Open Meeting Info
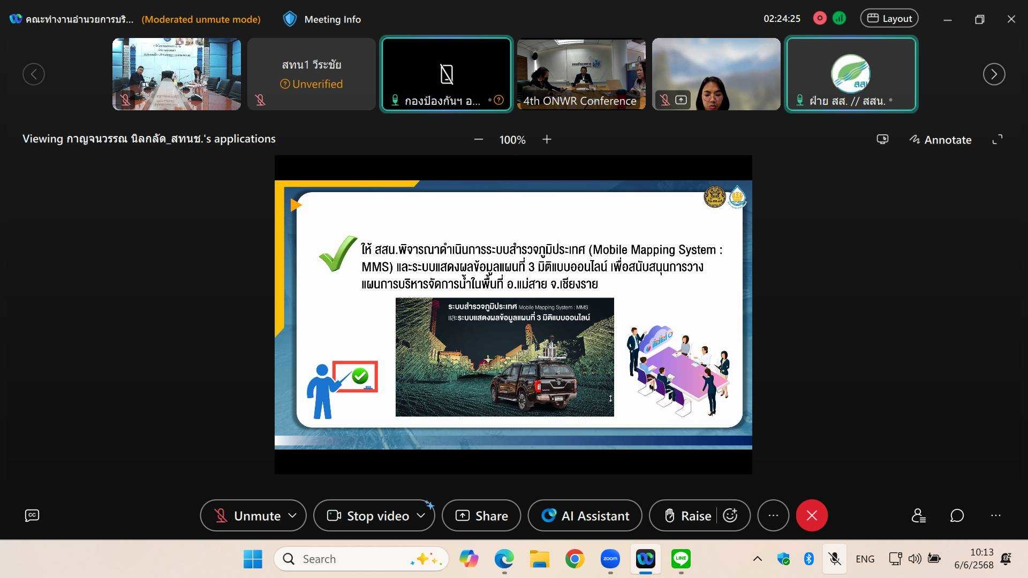1028x578 pixels. click(x=322, y=19)
